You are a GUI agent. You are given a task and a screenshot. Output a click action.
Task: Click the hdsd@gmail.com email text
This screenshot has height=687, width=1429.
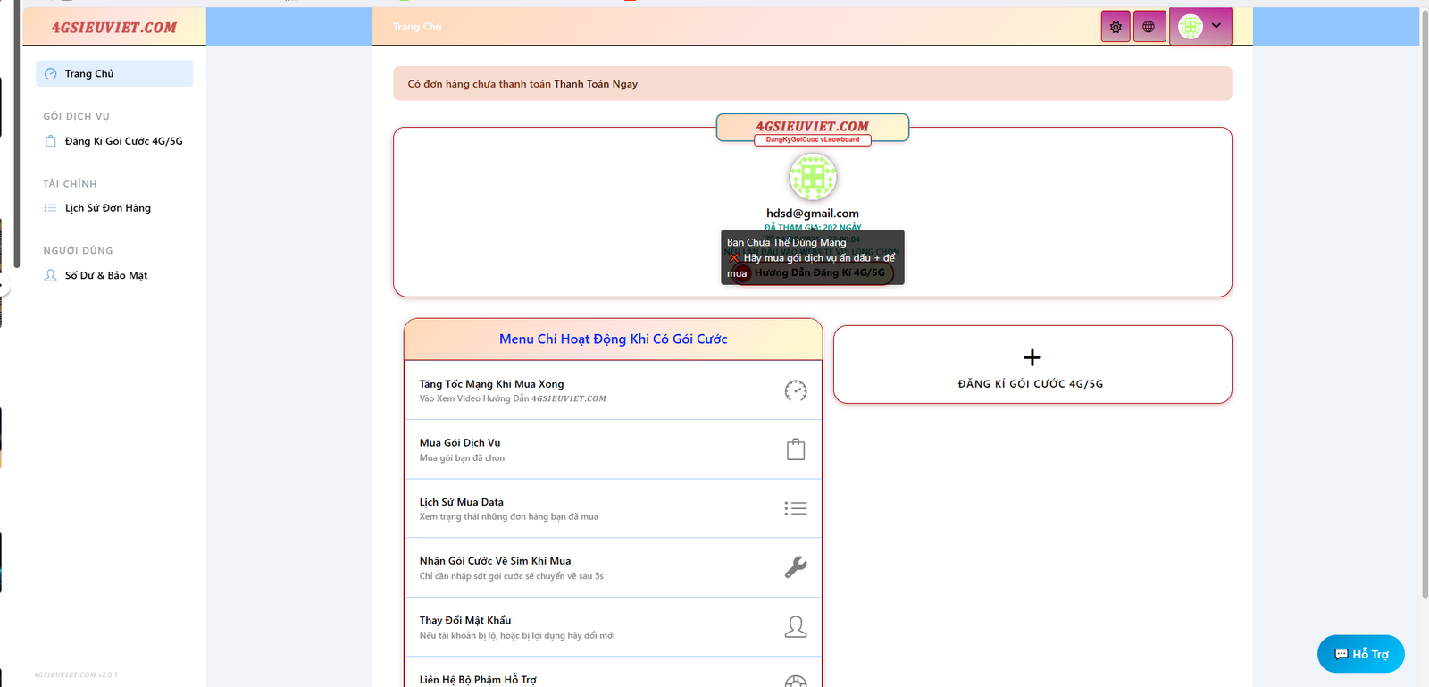(x=813, y=214)
